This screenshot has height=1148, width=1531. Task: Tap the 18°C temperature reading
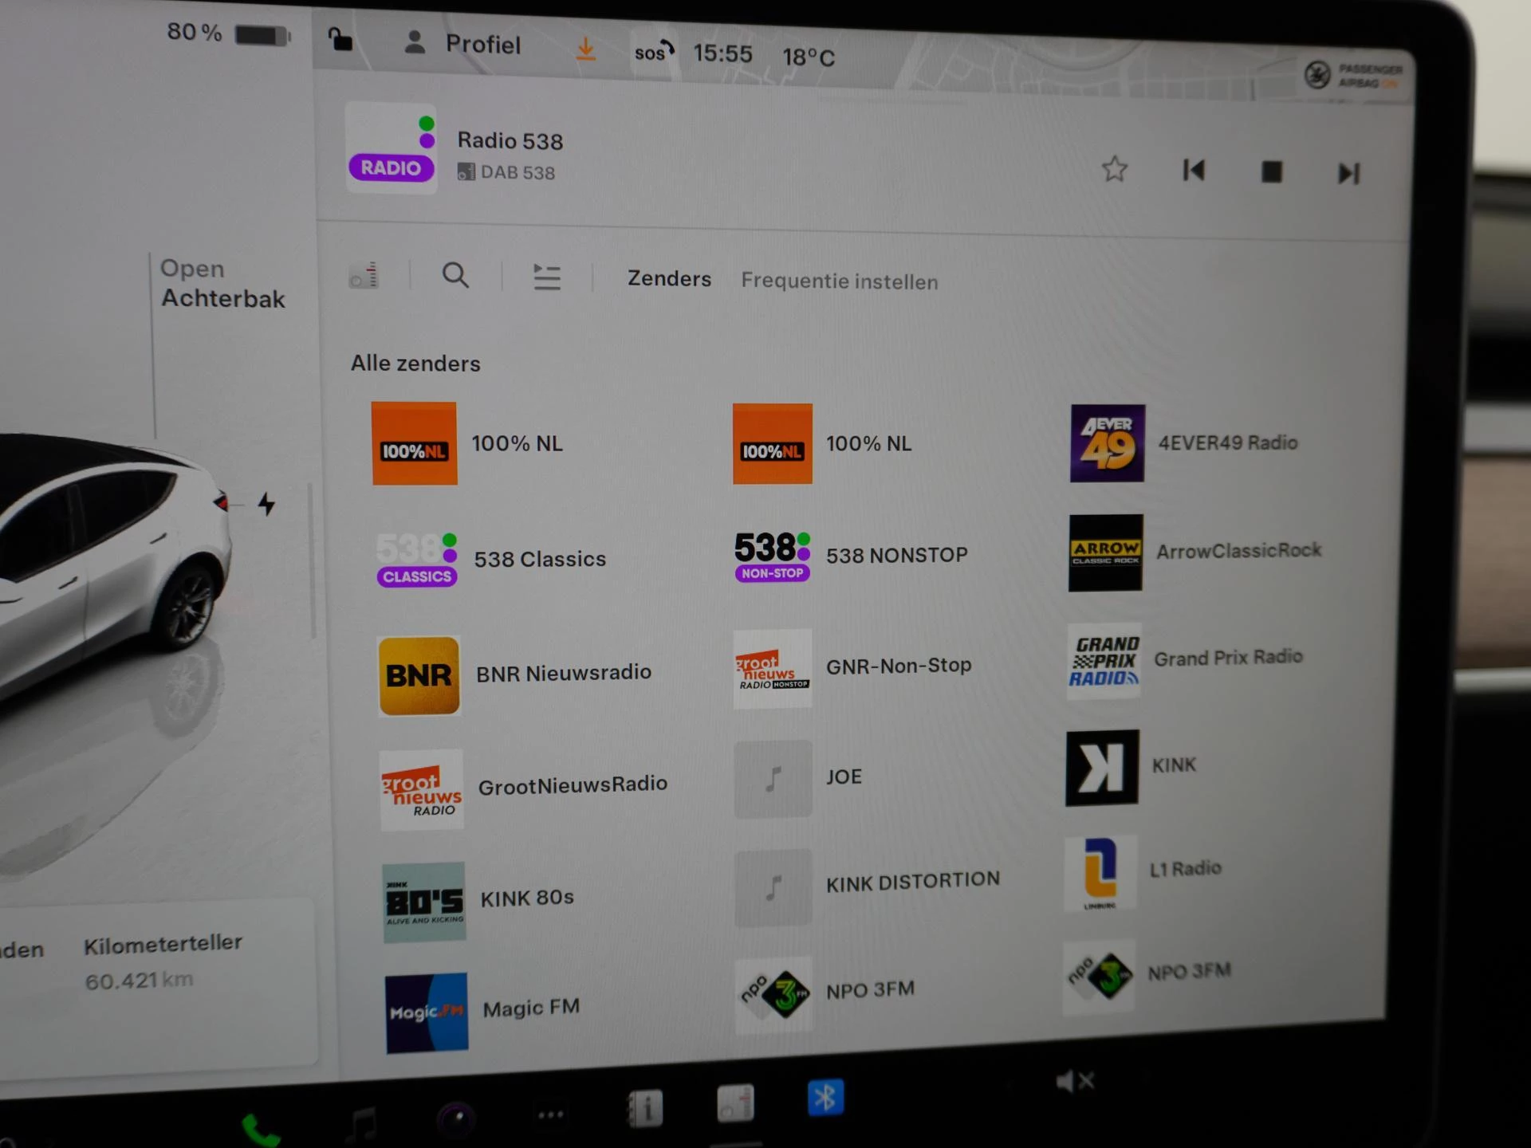point(808,57)
